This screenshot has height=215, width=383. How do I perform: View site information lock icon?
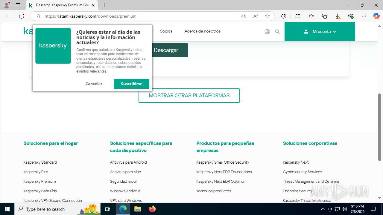[38, 16]
